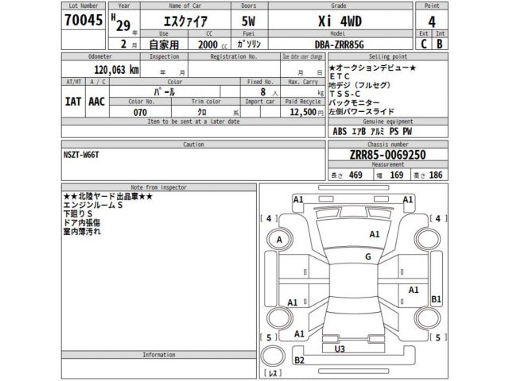Image resolution: width=509 pixels, height=381 pixels.
Task: Click the grade value Xi 4WD
Action: 340,21
